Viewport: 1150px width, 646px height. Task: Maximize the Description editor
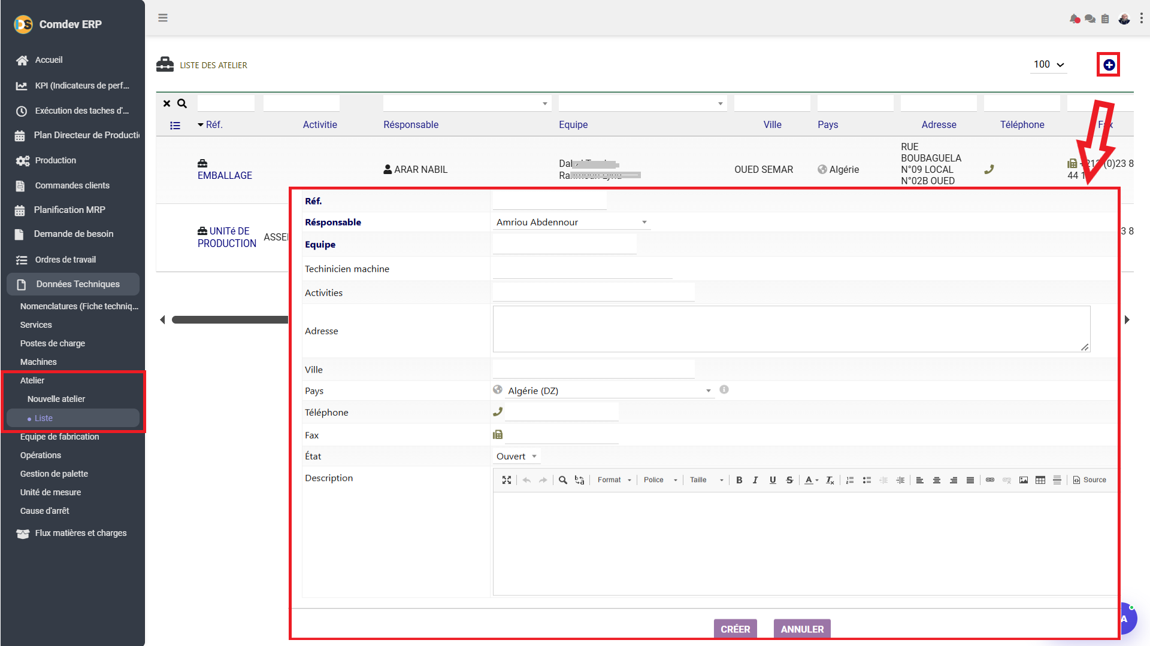[507, 480]
